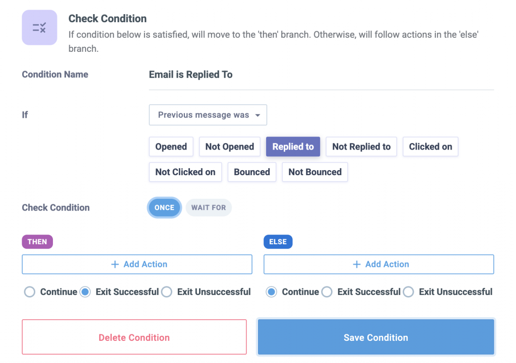Add an action to the THEN branch

click(137, 264)
